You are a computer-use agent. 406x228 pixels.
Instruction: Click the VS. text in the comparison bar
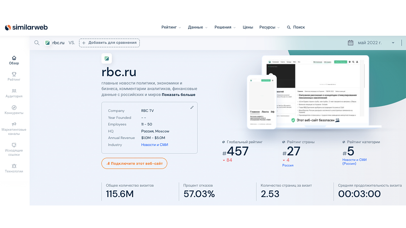pyautogui.click(x=72, y=43)
